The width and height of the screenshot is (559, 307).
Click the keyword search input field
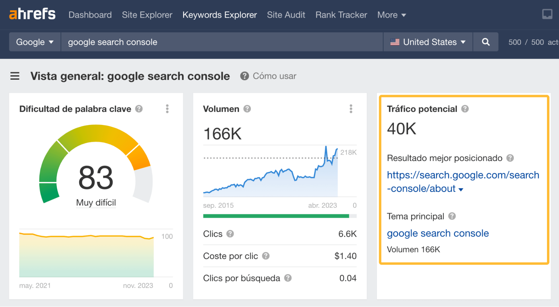point(221,42)
